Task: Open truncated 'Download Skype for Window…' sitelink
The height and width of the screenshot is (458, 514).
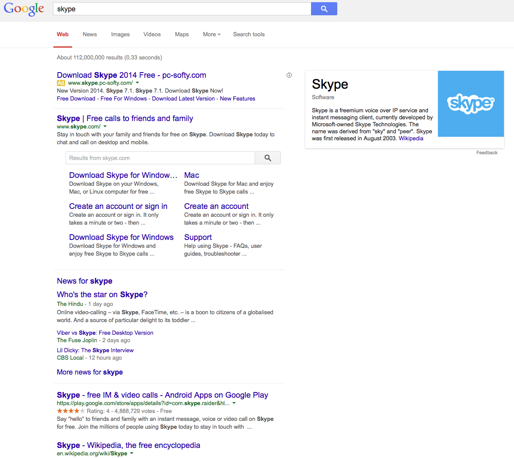Action: tap(123, 175)
